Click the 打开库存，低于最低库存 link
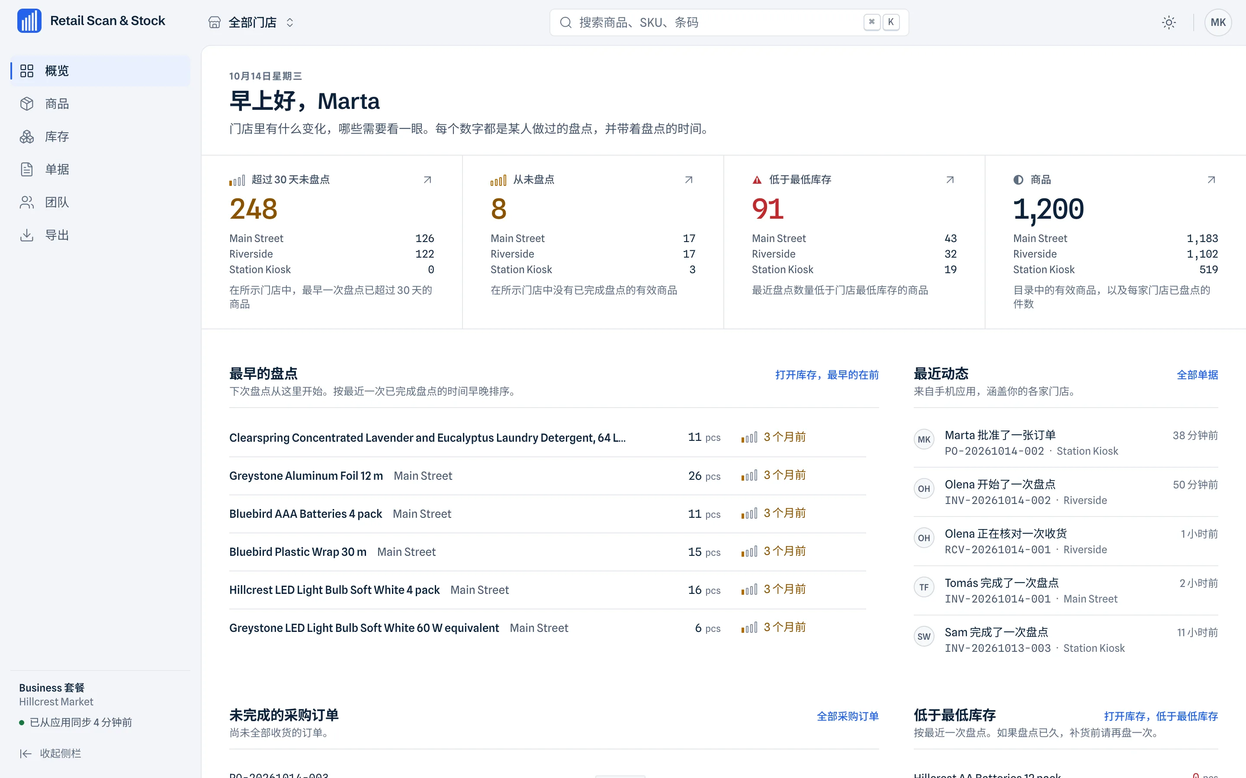The height and width of the screenshot is (778, 1246). pyautogui.click(x=1160, y=716)
